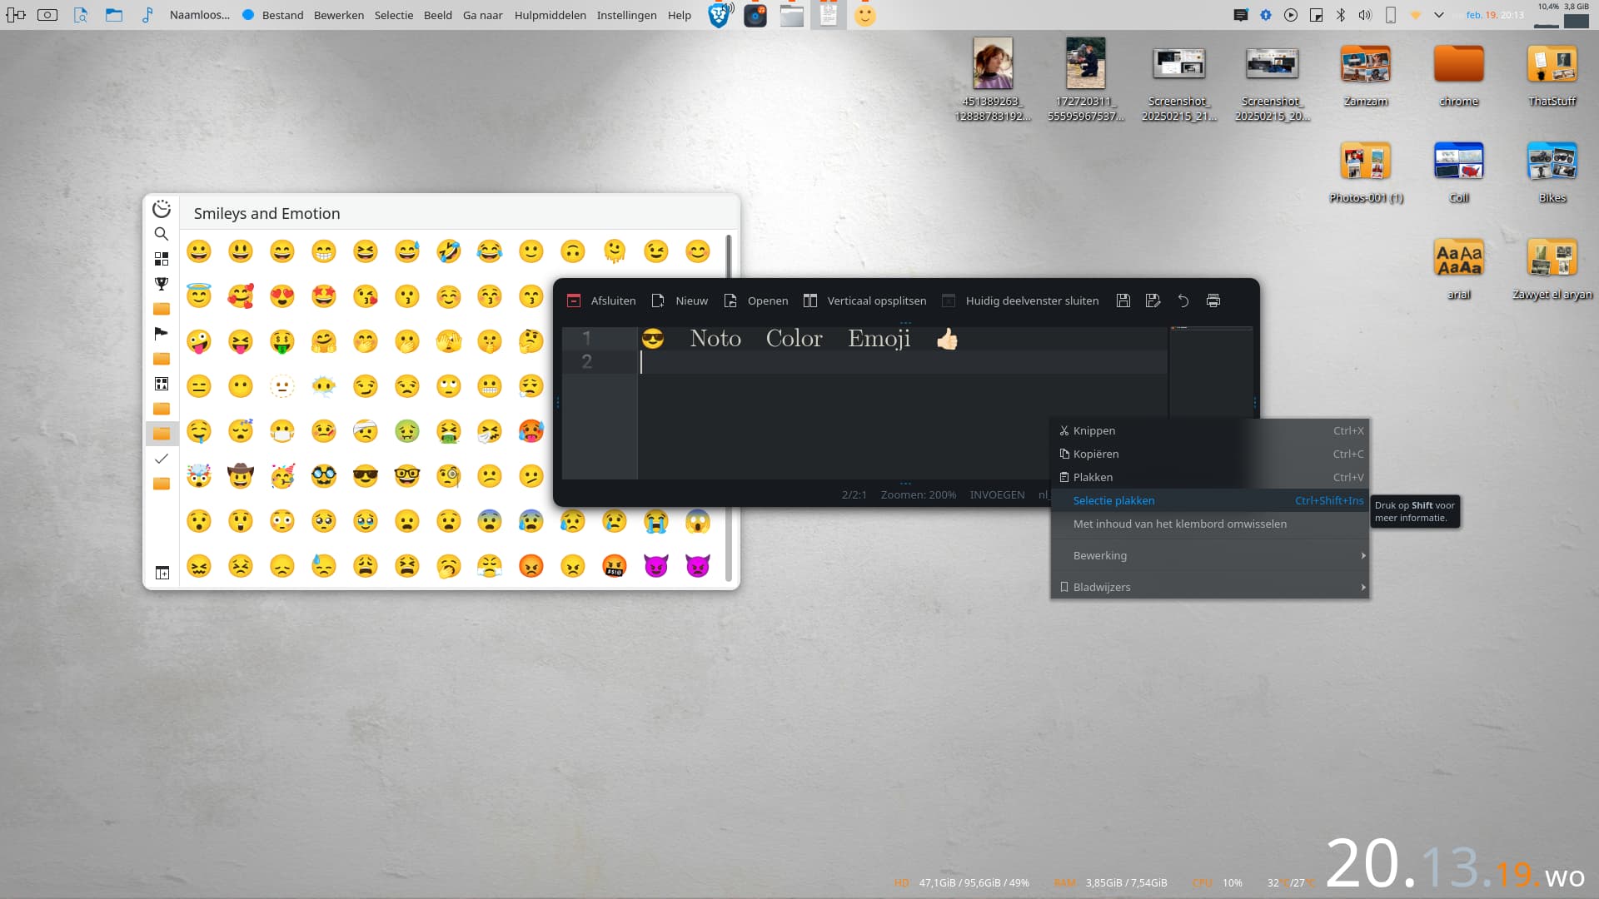Viewport: 1599px width, 899px height.
Task: Expand the Bewerking submenu
Action: click(x=1210, y=555)
